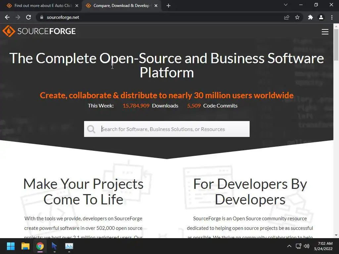Open the auto clicker cursor taskbar app
Image resolution: width=339 pixels, height=254 pixels.
pos(54,246)
